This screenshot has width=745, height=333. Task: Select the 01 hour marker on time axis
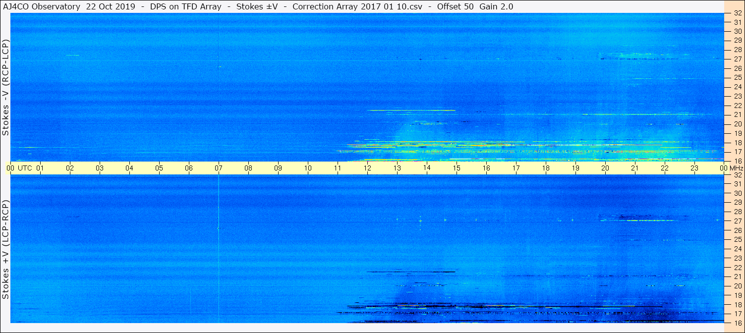point(40,168)
